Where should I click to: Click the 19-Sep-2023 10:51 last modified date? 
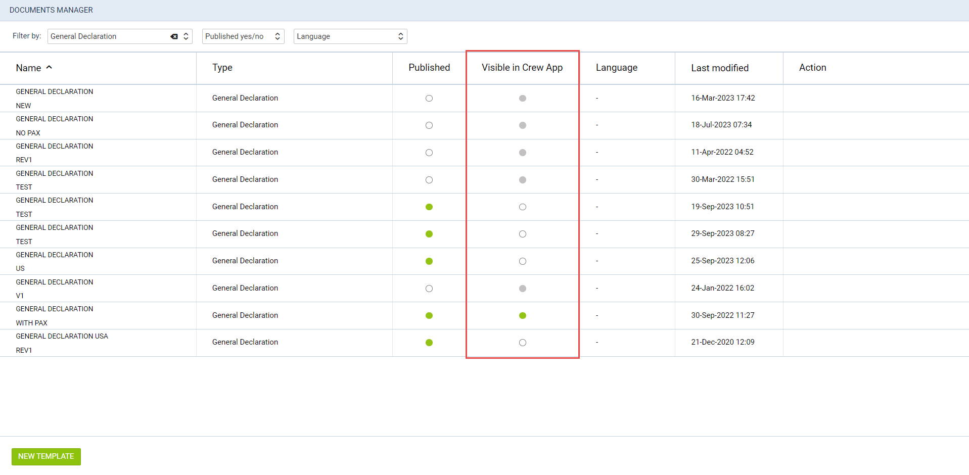coord(722,207)
